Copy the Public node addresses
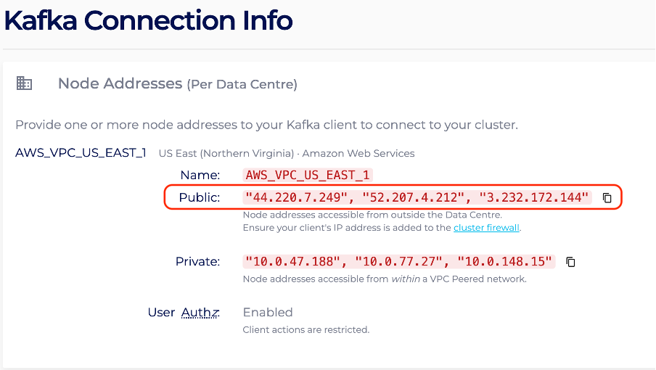Viewport: 656px width, 370px height. [607, 198]
